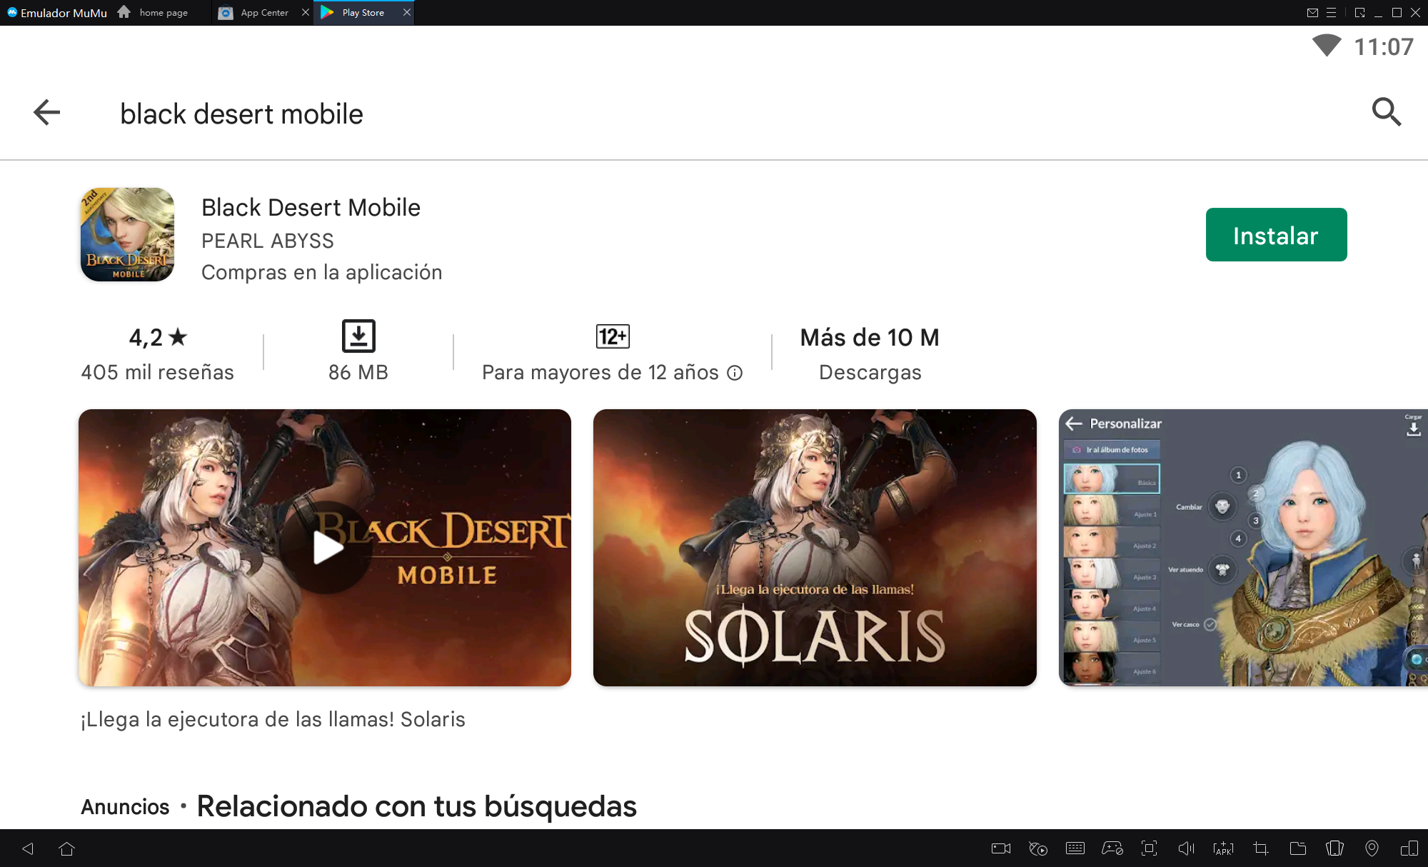
Task: Open age rating info icon
Action: (x=735, y=373)
